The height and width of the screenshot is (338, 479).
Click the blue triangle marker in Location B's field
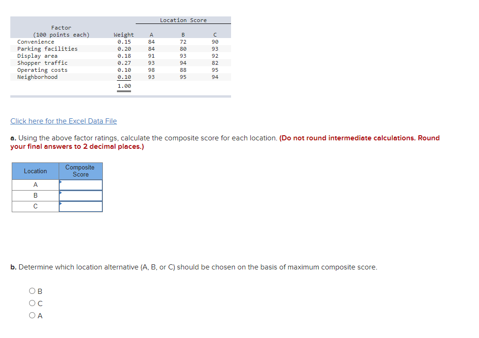click(x=60, y=193)
